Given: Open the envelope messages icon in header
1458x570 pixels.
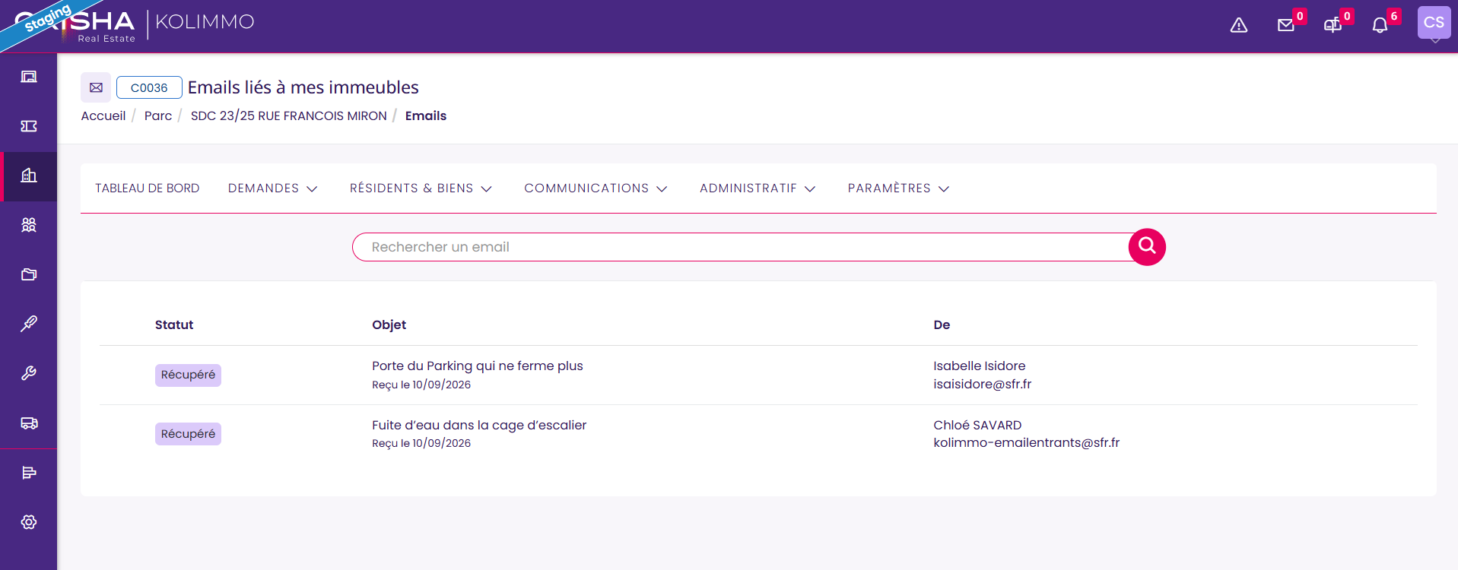Looking at the screenshot, I should click(x=1286, y=26).
